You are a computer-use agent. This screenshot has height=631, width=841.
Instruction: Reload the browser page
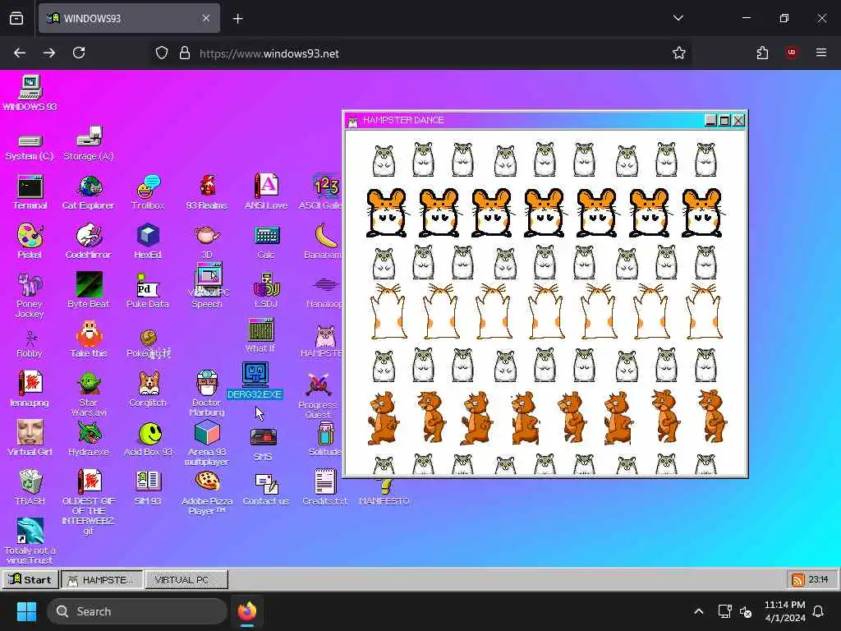pyautogui.click(x=79, y=53)
